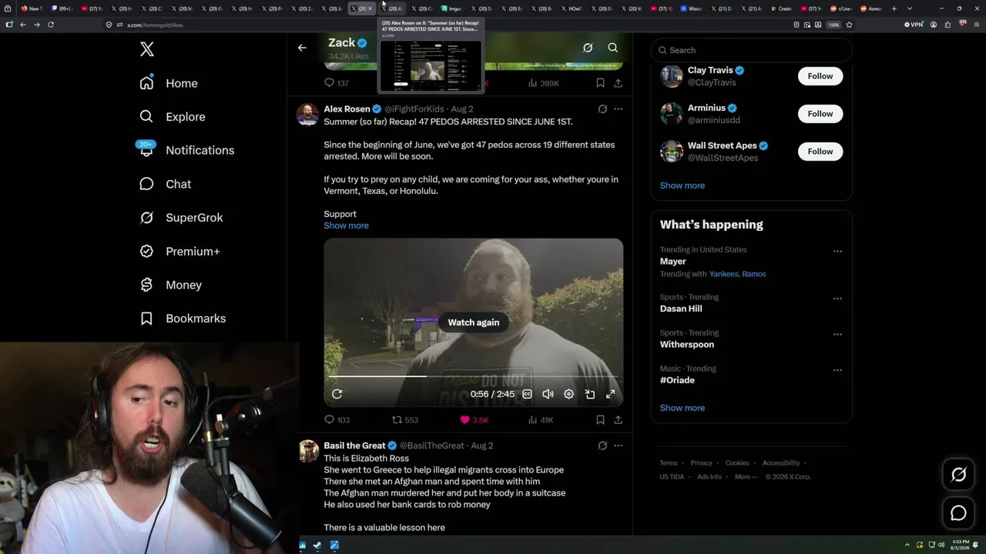The width and height of the screenshot is (986, 554).
Task: Open the Privacy footer link
Action: tap(702, 463)
